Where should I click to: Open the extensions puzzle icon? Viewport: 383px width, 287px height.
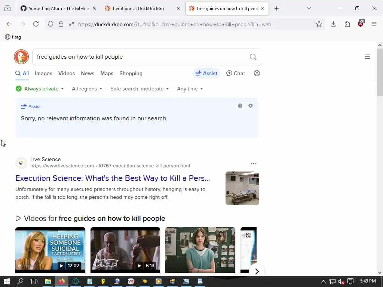pos(347,24)
